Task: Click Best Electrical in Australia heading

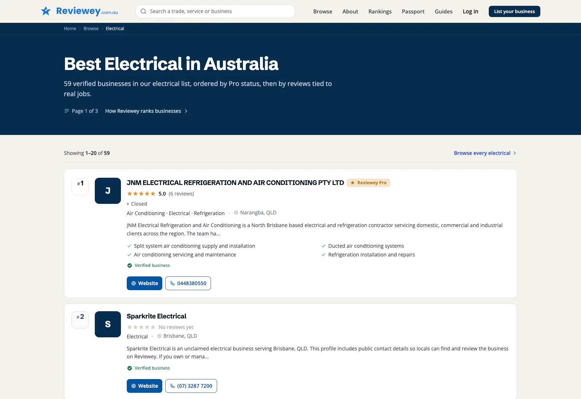Action: tap(171, 64)
